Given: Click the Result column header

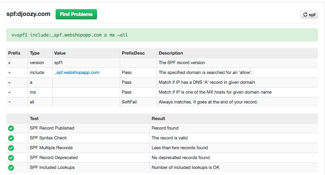Looking at the screenshot, I should coord(158,119).
